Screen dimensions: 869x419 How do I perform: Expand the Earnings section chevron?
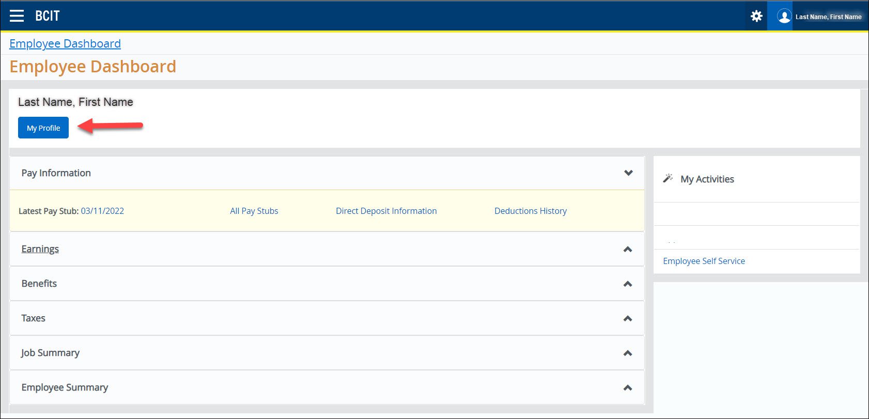pyautogui.click(x=628, y=250)
